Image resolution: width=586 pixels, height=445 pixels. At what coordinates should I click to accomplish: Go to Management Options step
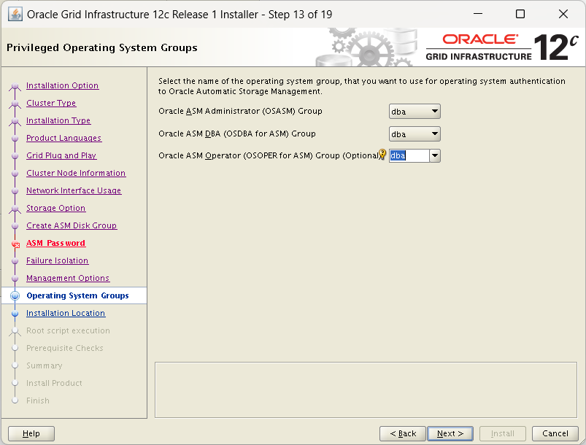[x=68, y=279]
